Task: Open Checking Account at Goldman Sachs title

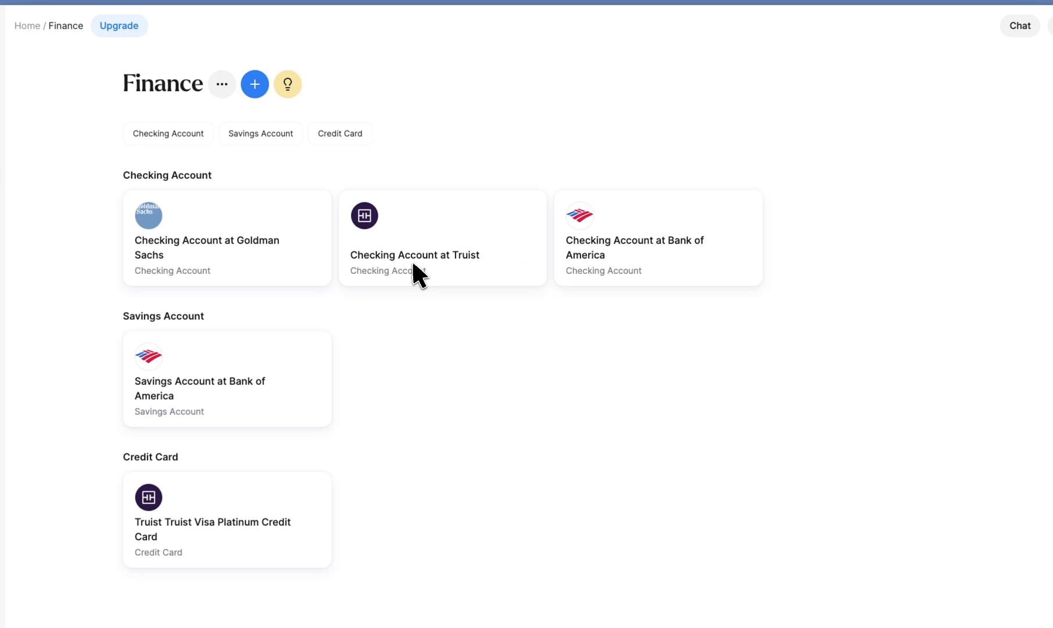Action: tap(207, 248)
